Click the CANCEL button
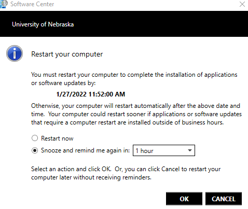Screen dimensions: 248x209 (224, 199)
